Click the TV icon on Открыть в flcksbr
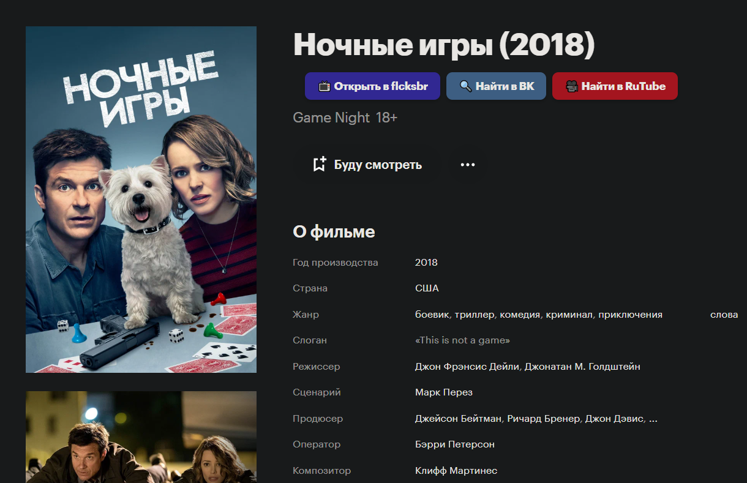The image size is (747, 483). click(324, 86)
